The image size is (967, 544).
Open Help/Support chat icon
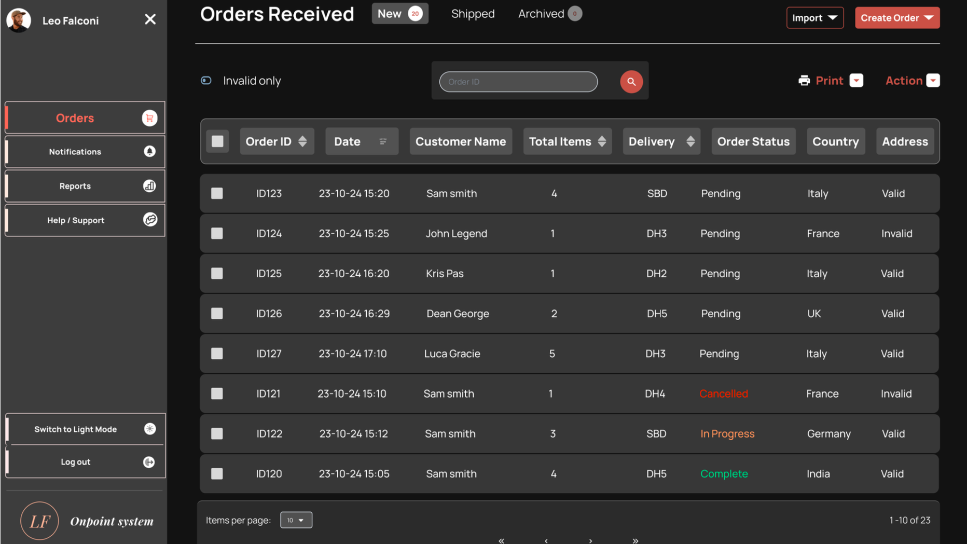click(x=150, y=220)
